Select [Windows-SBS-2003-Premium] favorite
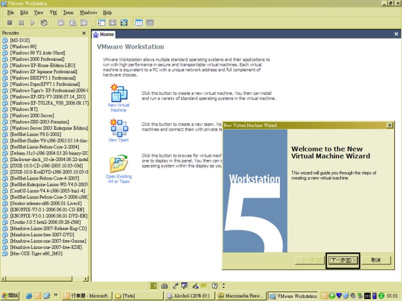This screenshot has height=301, width=402. pos(40,121)
